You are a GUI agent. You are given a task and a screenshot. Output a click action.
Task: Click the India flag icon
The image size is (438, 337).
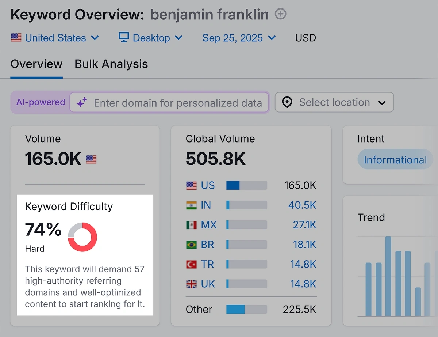click(191, 205)
